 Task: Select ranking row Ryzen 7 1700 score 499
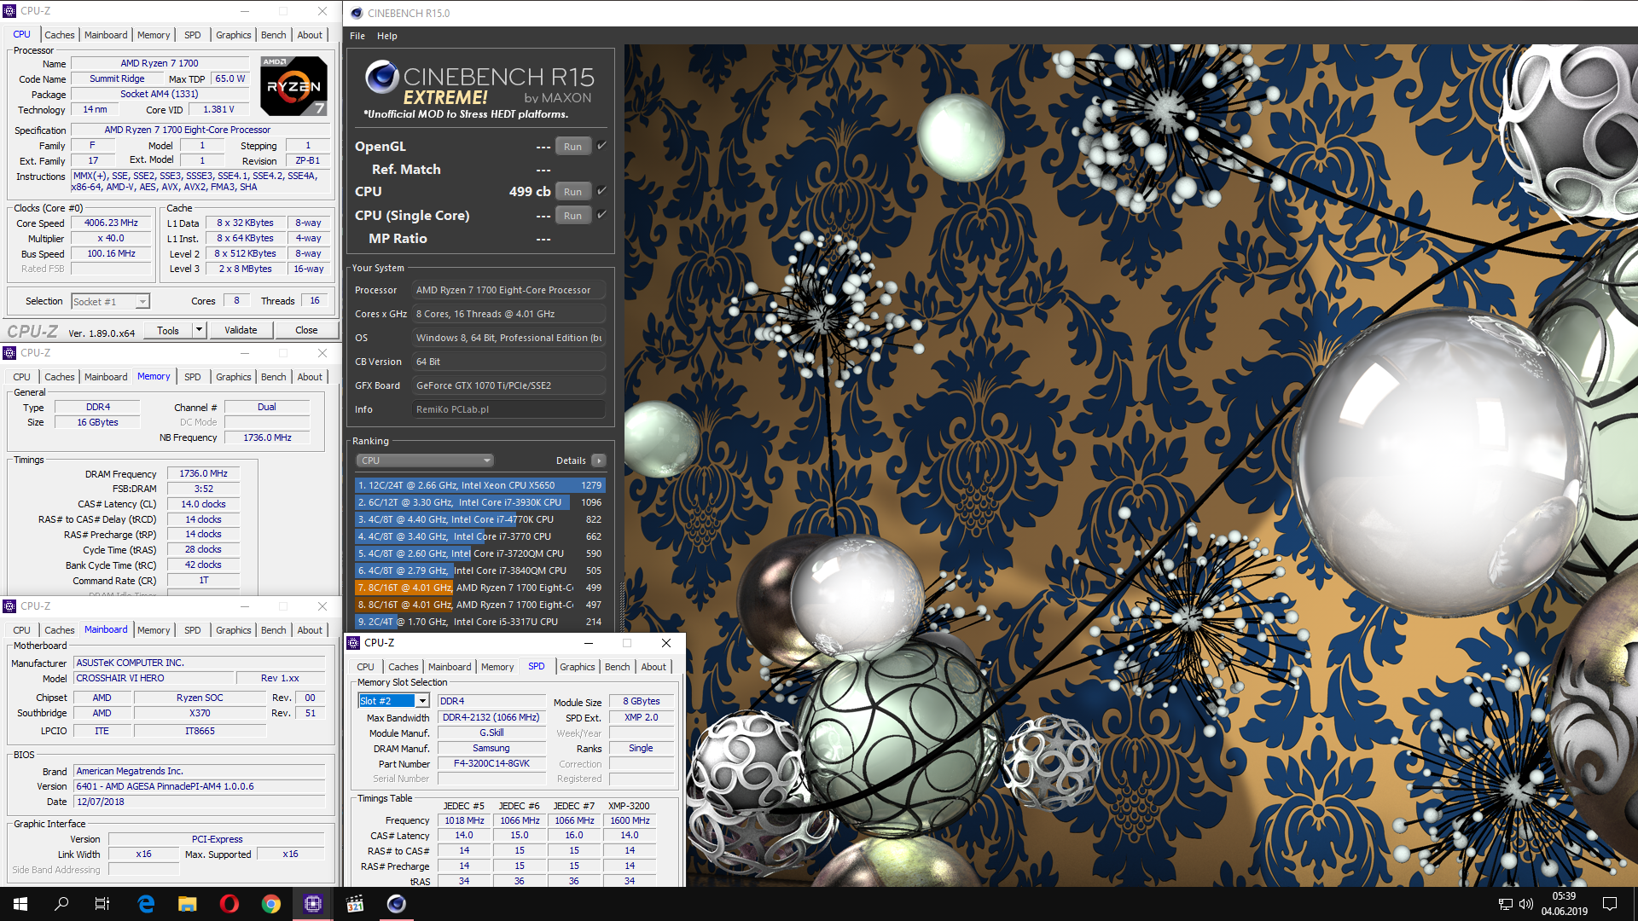(479, 588)
